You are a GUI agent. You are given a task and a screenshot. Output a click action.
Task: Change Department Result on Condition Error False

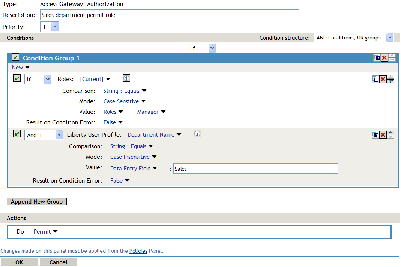coord(120,181)
